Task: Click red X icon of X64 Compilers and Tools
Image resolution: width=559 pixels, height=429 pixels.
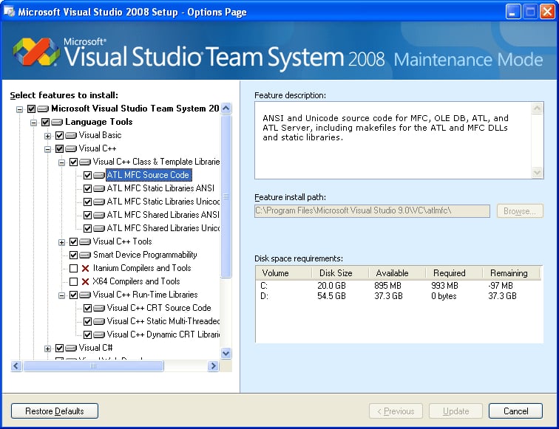Action: [x=85, y=281]
